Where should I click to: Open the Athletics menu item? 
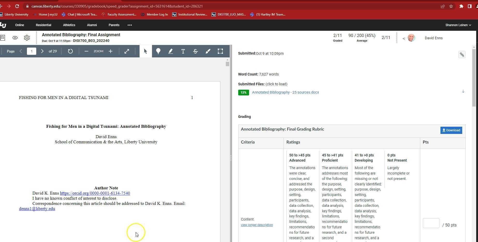69,25
